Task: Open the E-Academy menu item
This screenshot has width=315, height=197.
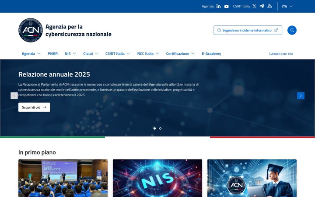Action: 211,54
